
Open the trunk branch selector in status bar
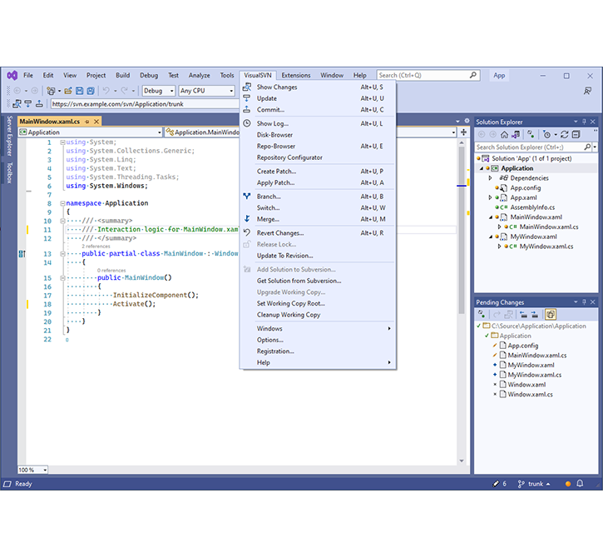click(x=534, y=484)
